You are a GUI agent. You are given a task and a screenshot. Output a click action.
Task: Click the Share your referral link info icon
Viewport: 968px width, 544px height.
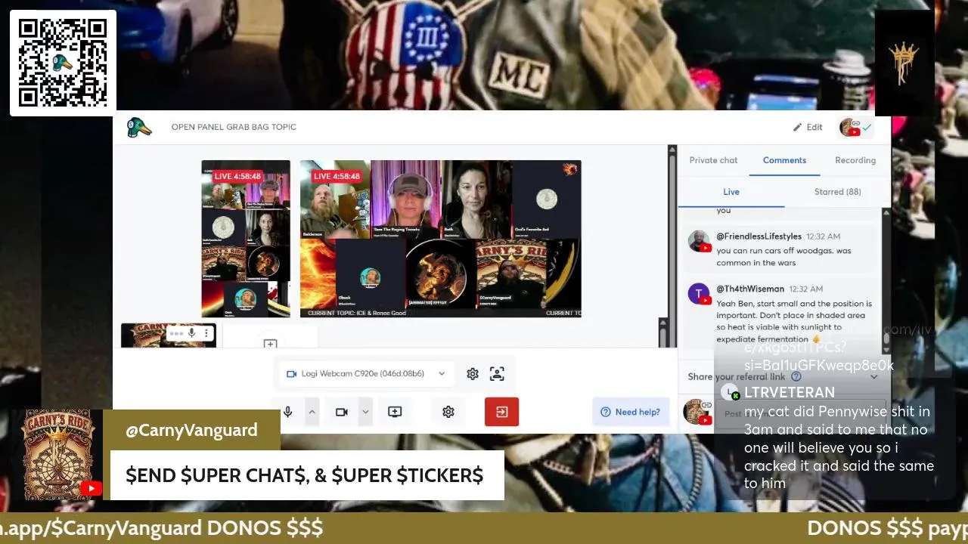(x=796, y=376)
